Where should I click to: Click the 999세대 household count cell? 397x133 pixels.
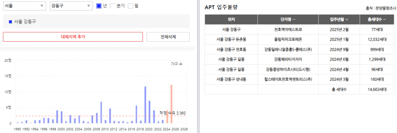pyautogui.click(x=377, y=49)
